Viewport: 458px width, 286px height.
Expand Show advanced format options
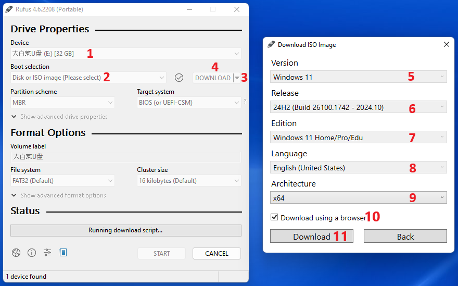pyautogui.click(x=58, y=195)
